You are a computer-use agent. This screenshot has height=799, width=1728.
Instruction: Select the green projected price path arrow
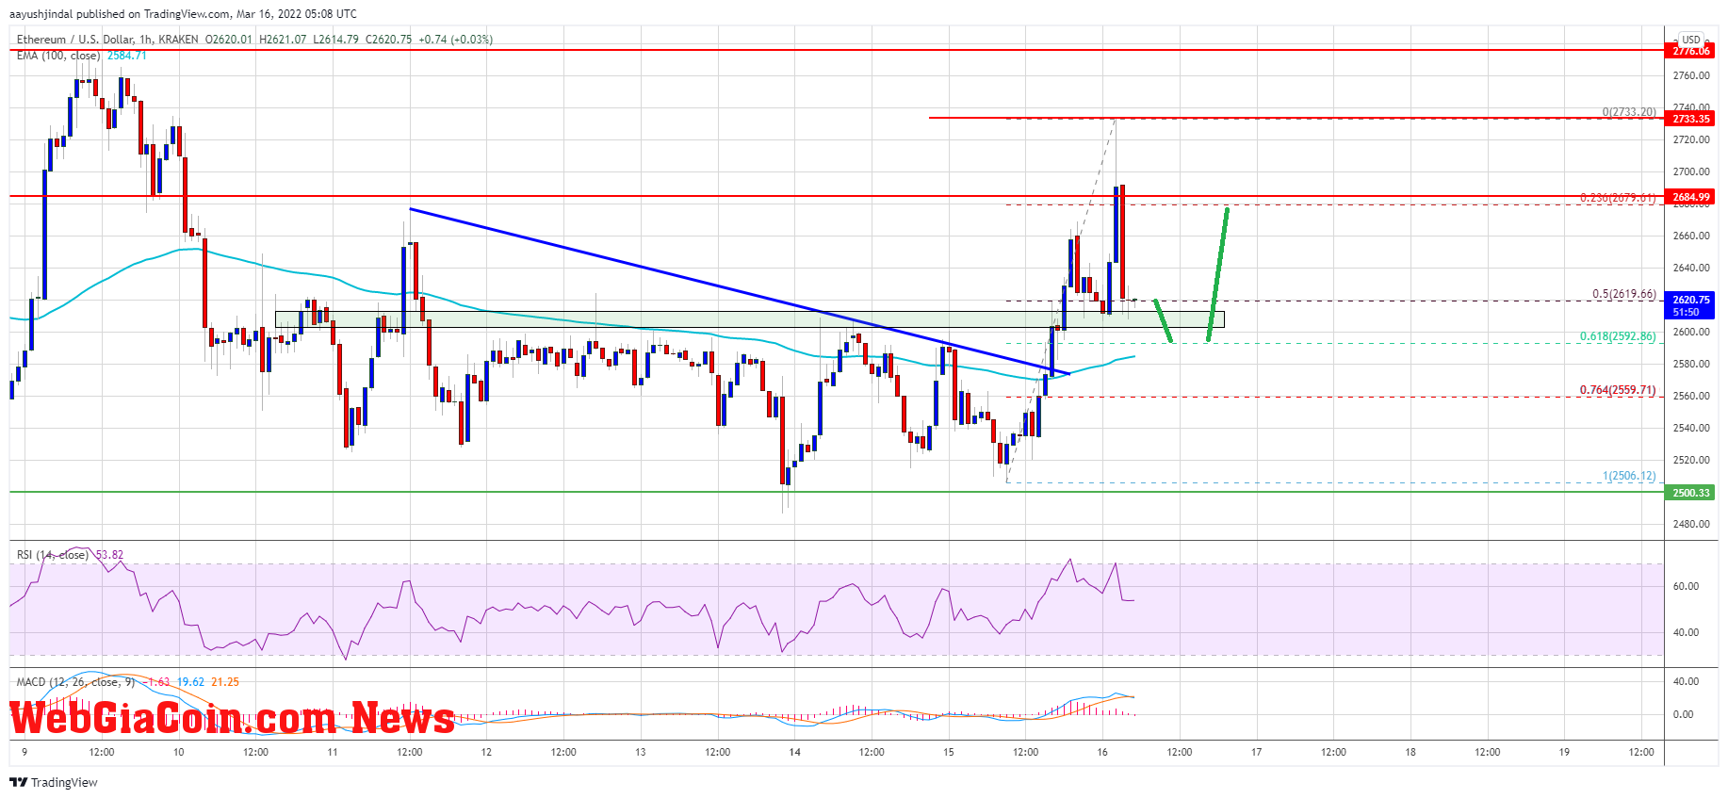coord(1216,275)
